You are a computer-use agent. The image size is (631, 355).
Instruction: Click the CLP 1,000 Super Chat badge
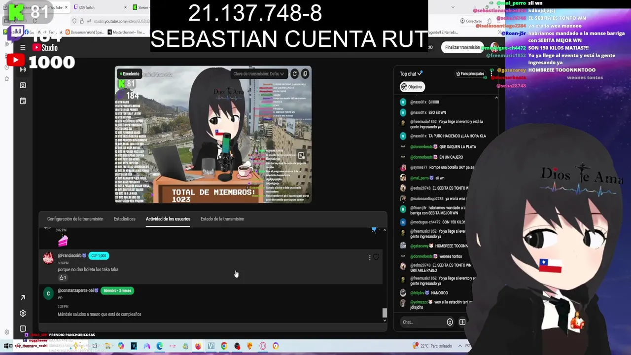[99, 255]
